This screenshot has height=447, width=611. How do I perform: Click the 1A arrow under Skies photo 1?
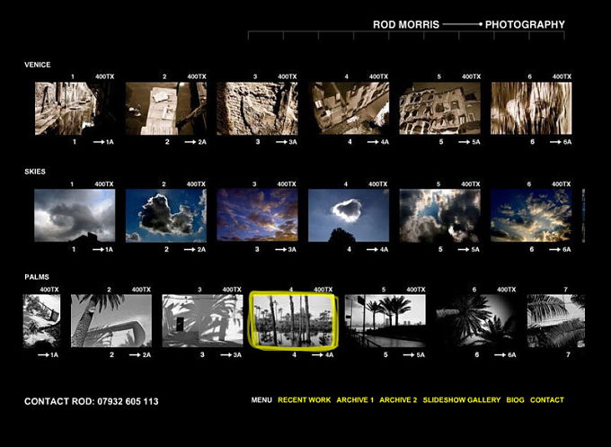click(x=102, y=250)
